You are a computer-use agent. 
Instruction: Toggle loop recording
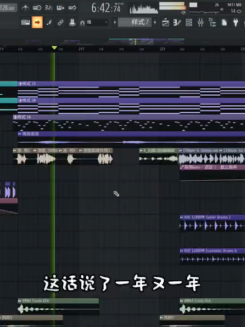72,8
